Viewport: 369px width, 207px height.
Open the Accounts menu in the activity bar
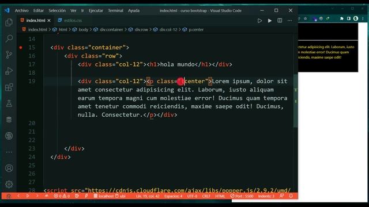tap(9, 168)
